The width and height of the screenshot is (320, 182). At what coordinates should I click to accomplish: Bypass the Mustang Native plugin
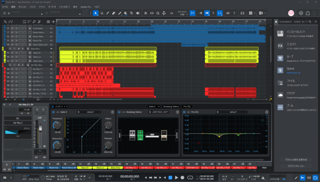(120, 112)
